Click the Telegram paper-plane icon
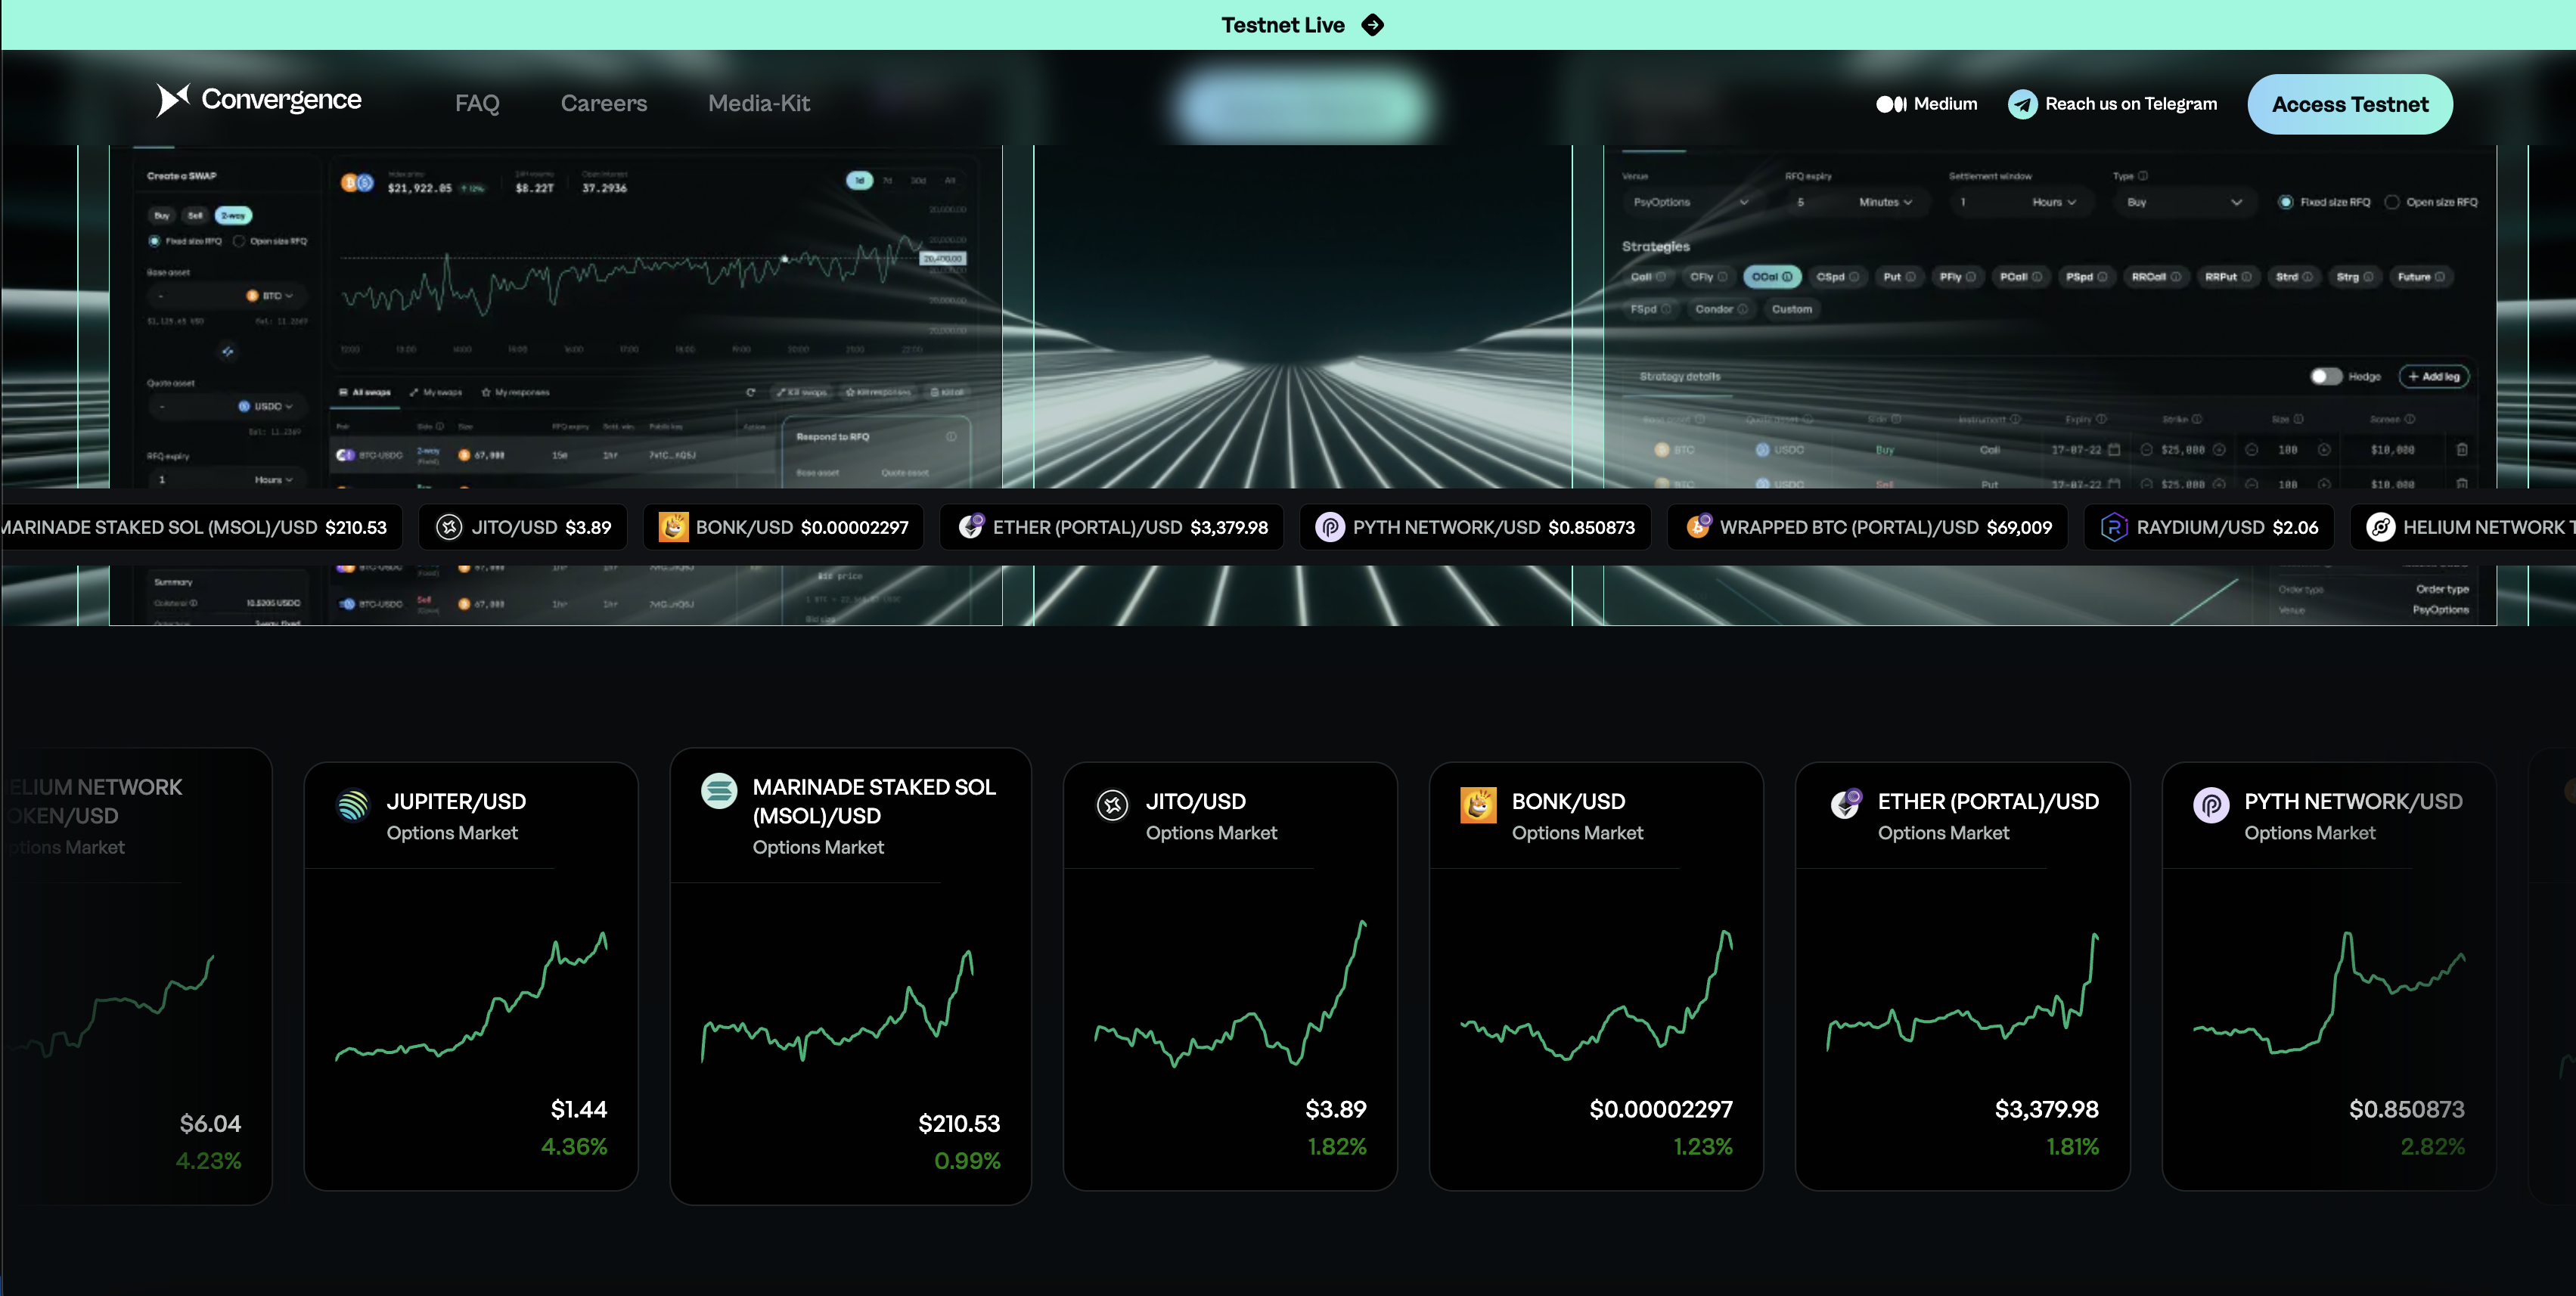This screenshot has width=2576, height=1296. point(2022,104)
